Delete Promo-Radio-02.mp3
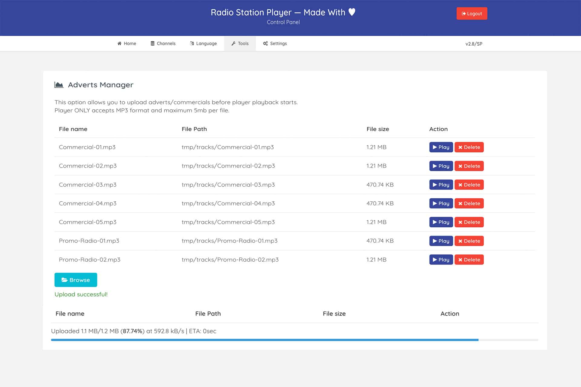Image resolution: width=581 pixels, height=387 pixels. [469, 260]
